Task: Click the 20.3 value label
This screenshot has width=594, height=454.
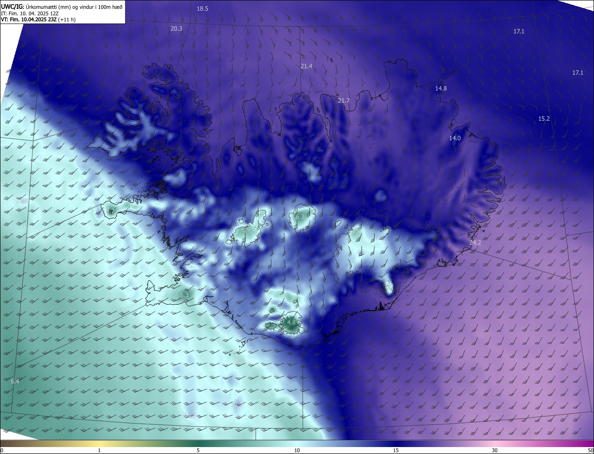Action: [176, 28]
